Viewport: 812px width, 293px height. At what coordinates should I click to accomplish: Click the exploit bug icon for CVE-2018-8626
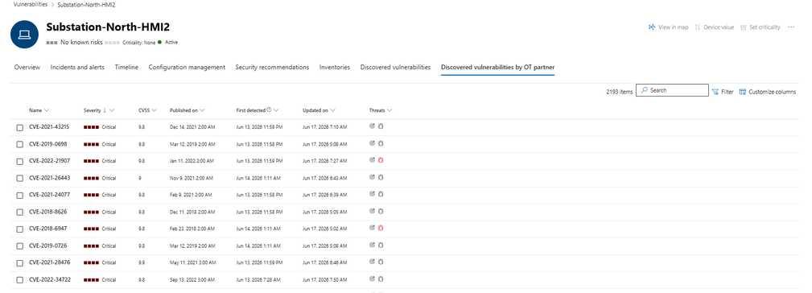coord(381,211)
